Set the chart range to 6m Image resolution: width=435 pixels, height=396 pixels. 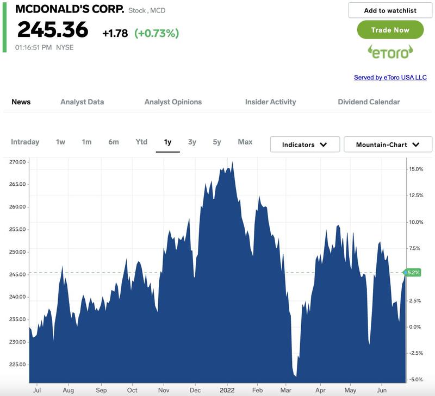coord(113,142)
